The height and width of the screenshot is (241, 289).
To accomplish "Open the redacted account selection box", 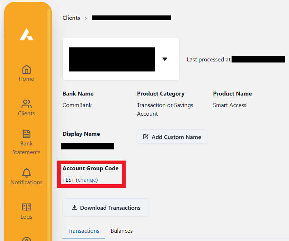I will coord(112,59).
